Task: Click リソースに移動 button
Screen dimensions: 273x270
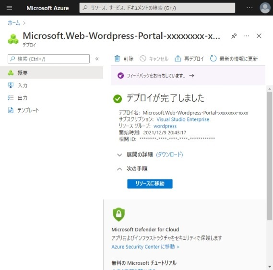Action: coord(150,184)
